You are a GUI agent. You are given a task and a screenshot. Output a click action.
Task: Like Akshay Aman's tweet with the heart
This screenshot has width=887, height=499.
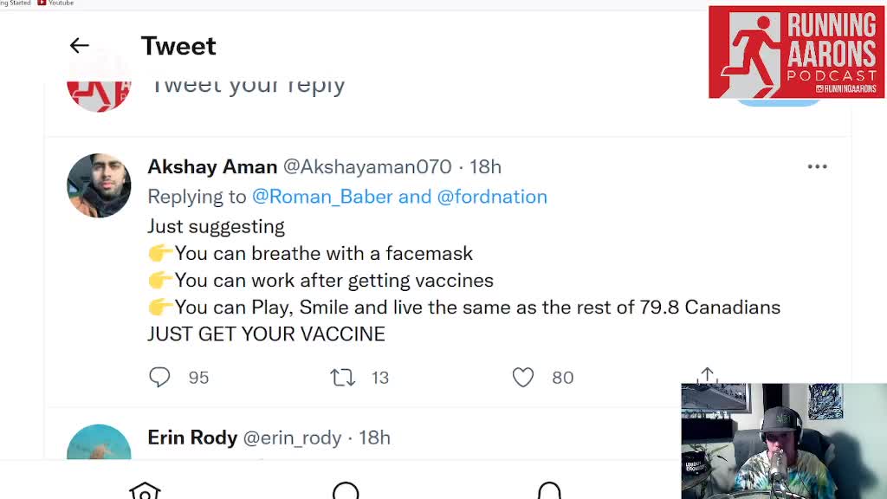click(x=523, y=377)
